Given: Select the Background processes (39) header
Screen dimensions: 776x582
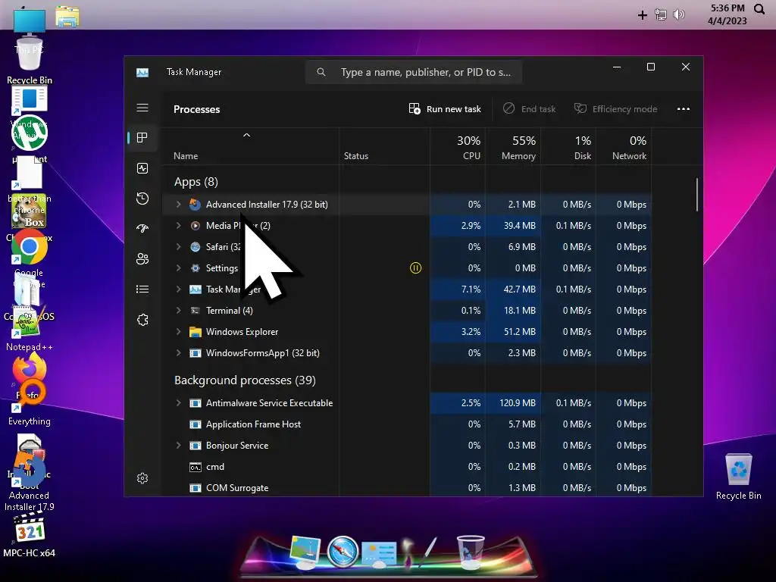Looking at the screenshot, I should (245, 380).
